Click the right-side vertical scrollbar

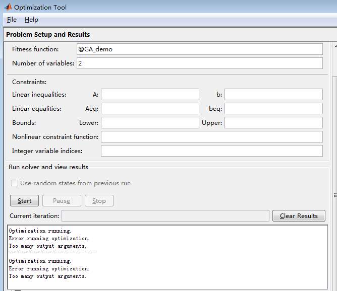pyautogui.click(x=334, y=167)
